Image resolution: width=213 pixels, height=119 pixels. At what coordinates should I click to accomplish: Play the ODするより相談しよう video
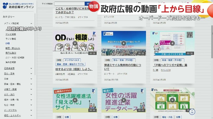click(x=75, y=43)
